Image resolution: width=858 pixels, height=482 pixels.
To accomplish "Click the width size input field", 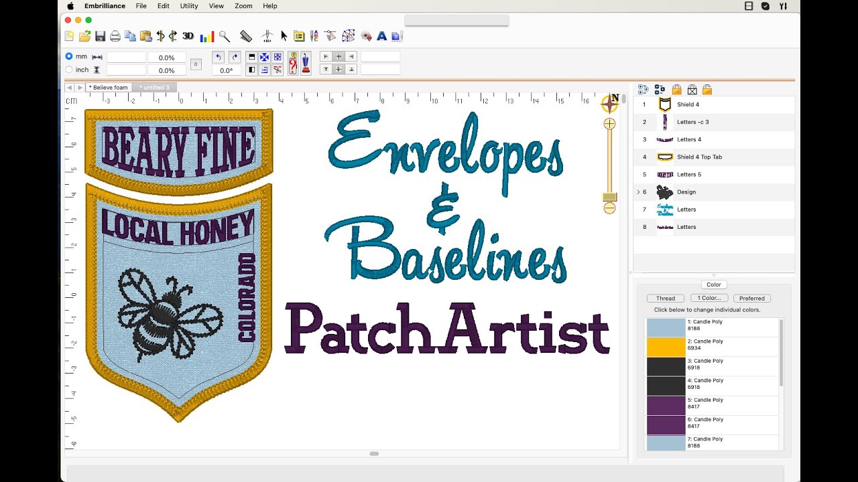I will coord(126,58).
